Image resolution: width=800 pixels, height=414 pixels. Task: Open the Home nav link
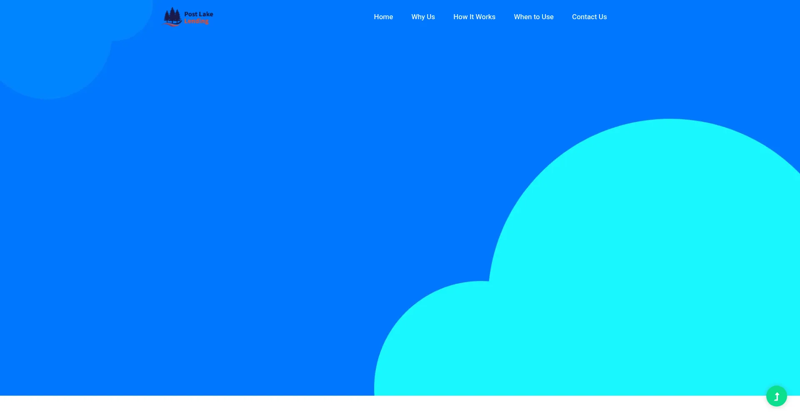[383, 17]
